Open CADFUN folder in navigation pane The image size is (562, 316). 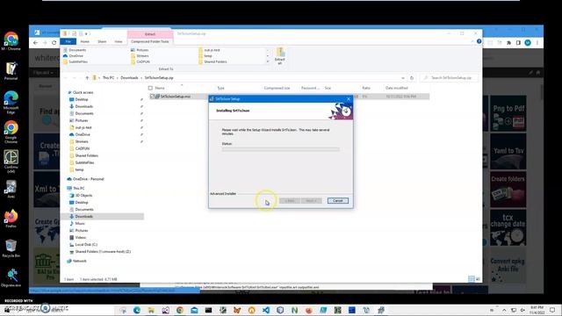point(82,148)
